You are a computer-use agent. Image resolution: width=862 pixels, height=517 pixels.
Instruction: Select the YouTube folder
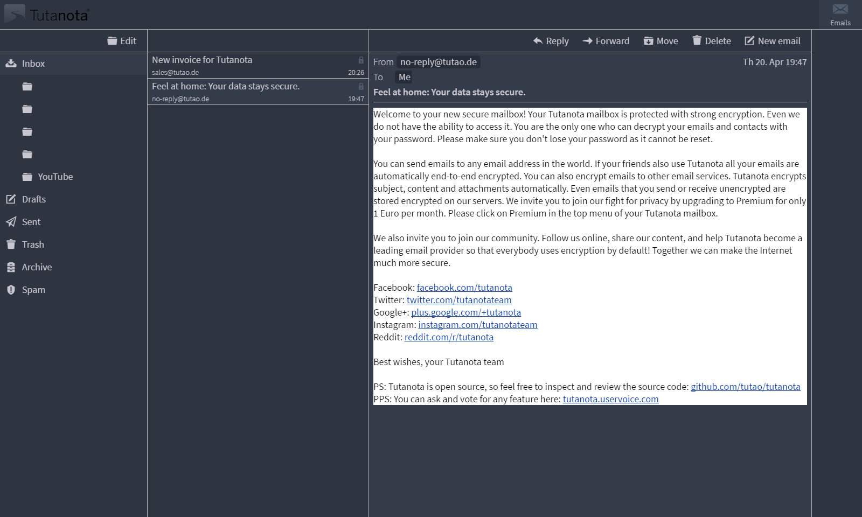[x=73, y=177]
